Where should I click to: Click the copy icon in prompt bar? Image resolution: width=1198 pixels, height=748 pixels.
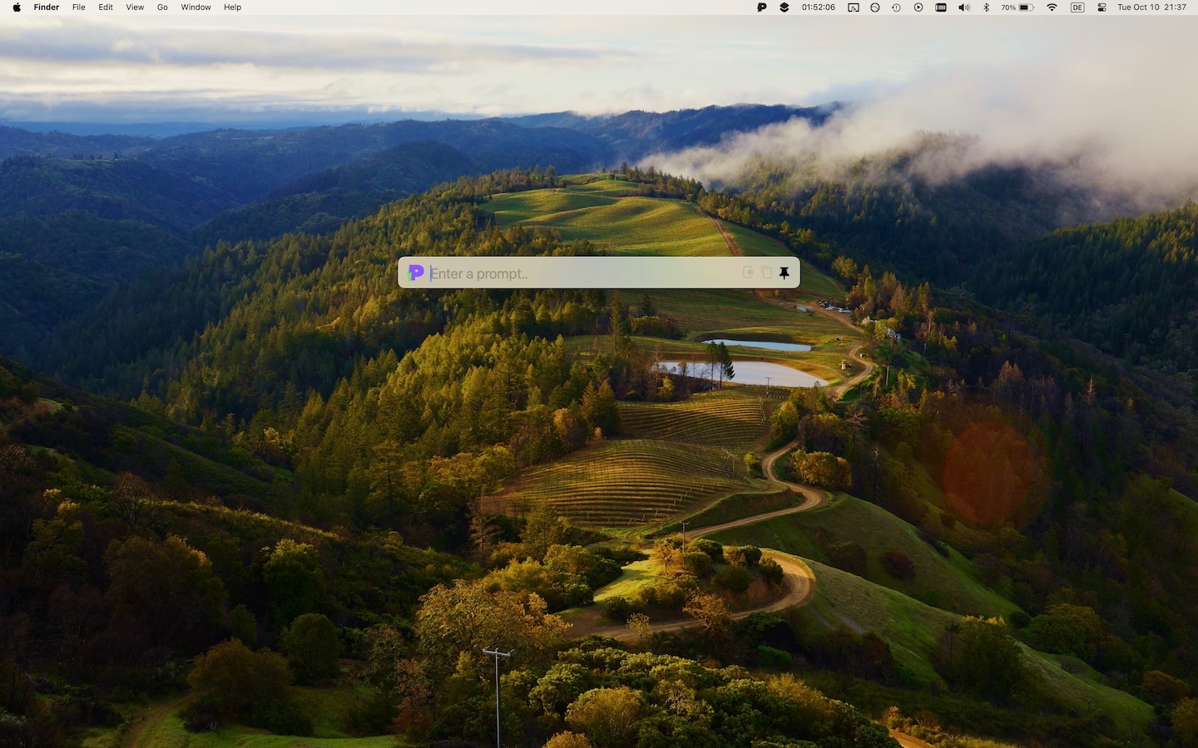(x=766, y=273)
